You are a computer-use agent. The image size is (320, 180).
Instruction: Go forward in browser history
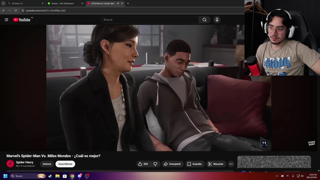click(x=10, y=10)
